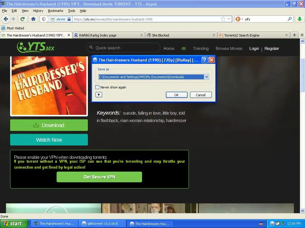305x228 pixels.
Task: Open the Trending link
Action: coord(201,48)
